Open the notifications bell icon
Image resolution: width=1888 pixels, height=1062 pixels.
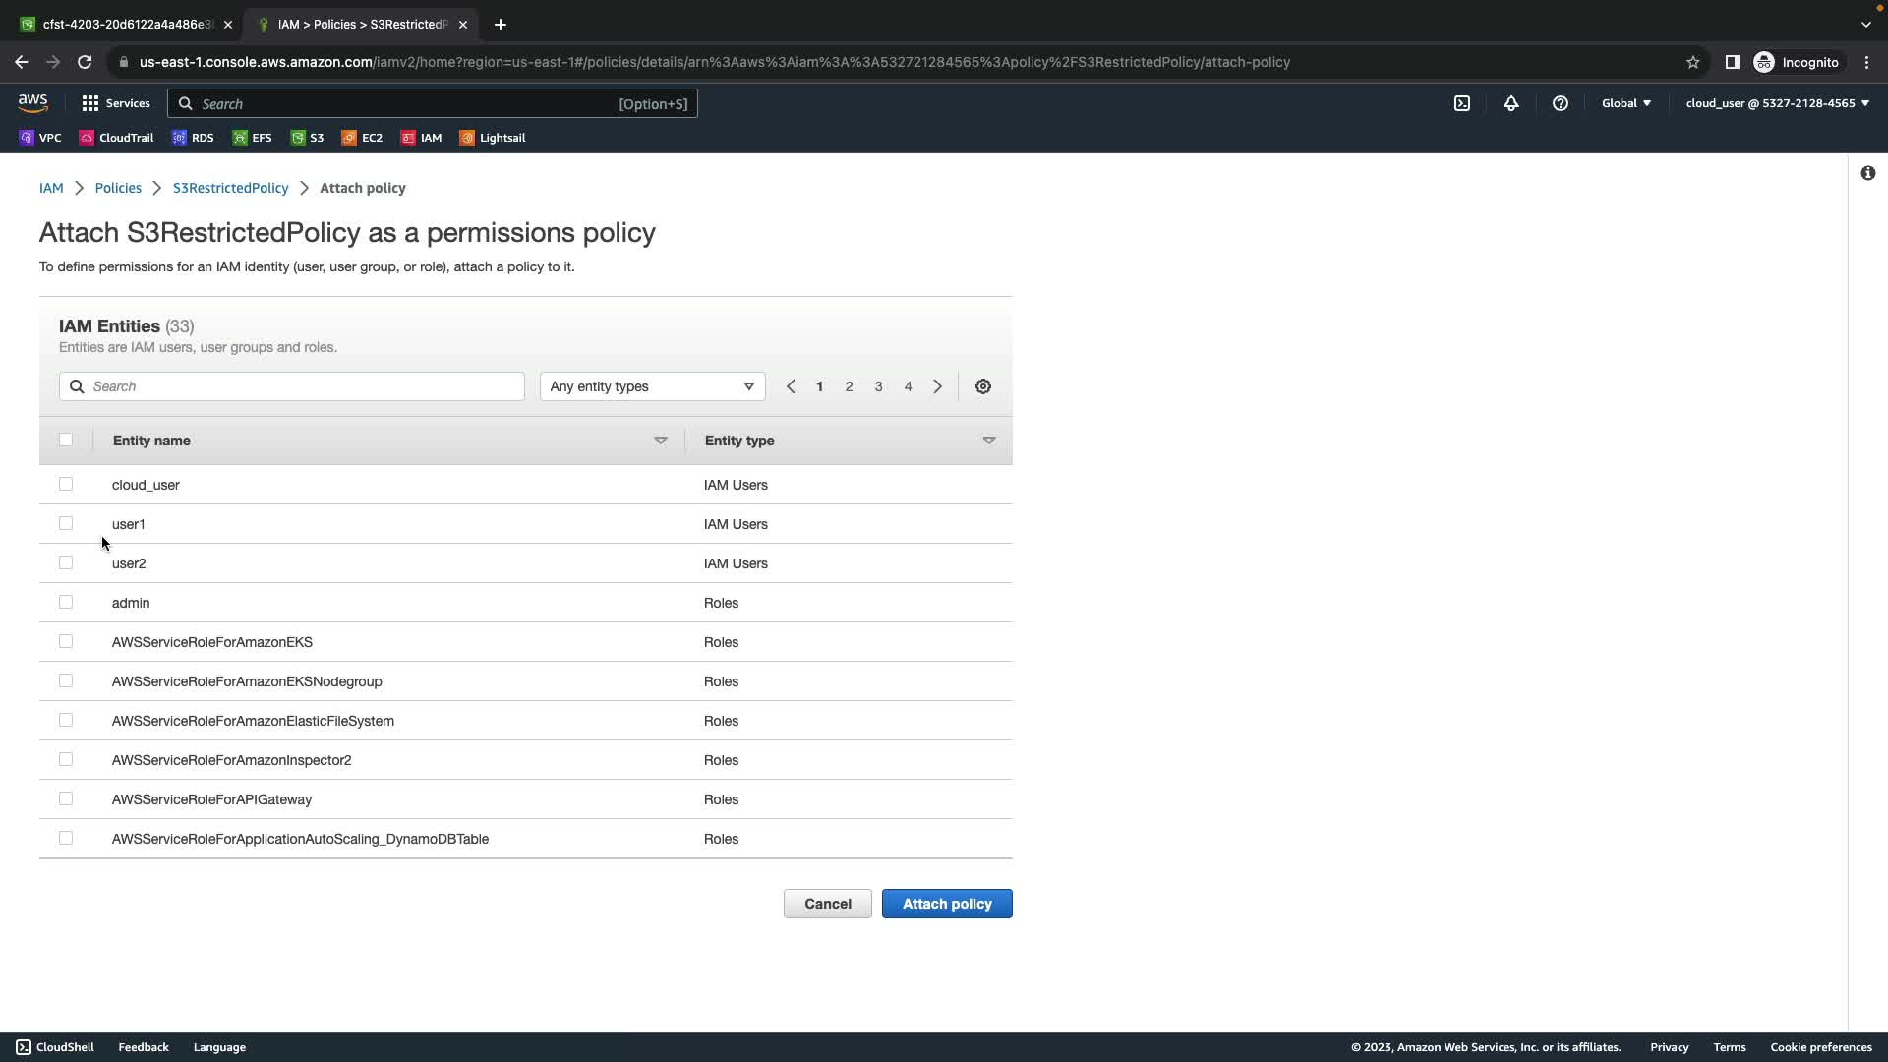point(1511,103)
